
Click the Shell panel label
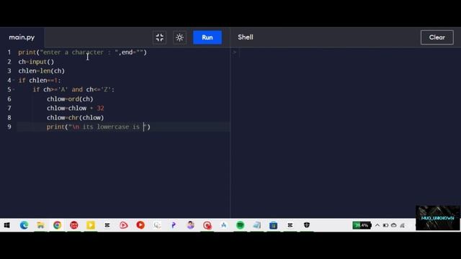246,37
